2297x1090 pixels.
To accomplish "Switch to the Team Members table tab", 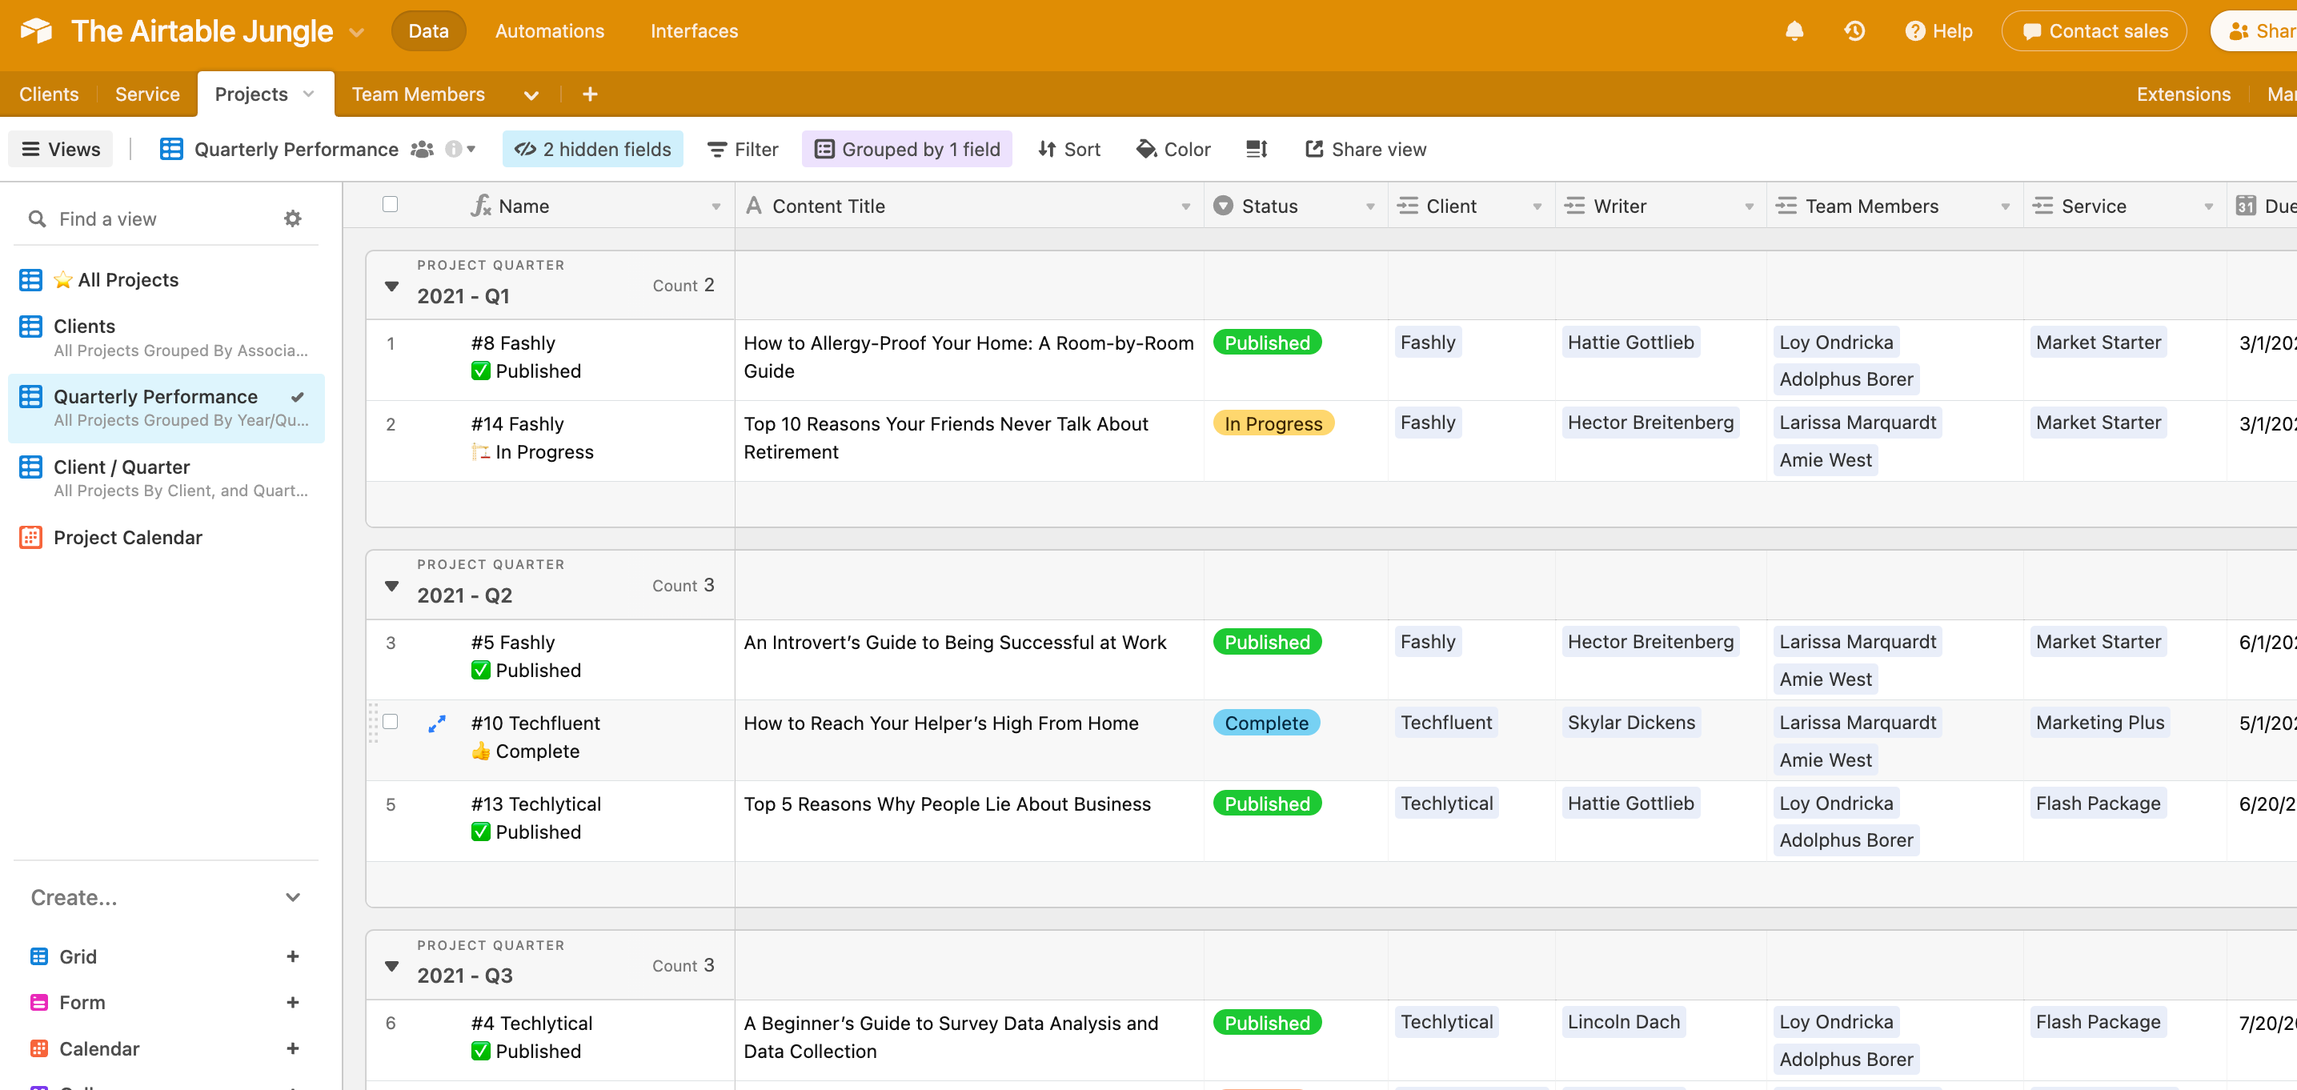I will pos(419,94).
